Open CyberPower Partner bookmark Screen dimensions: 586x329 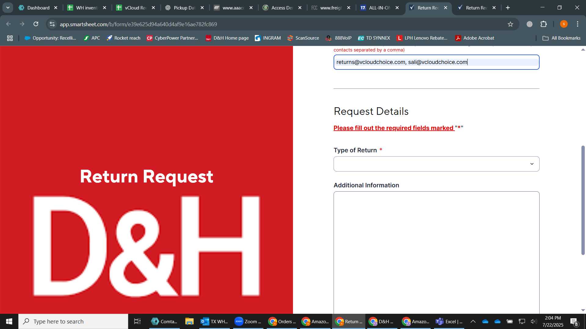pos(172,38)
